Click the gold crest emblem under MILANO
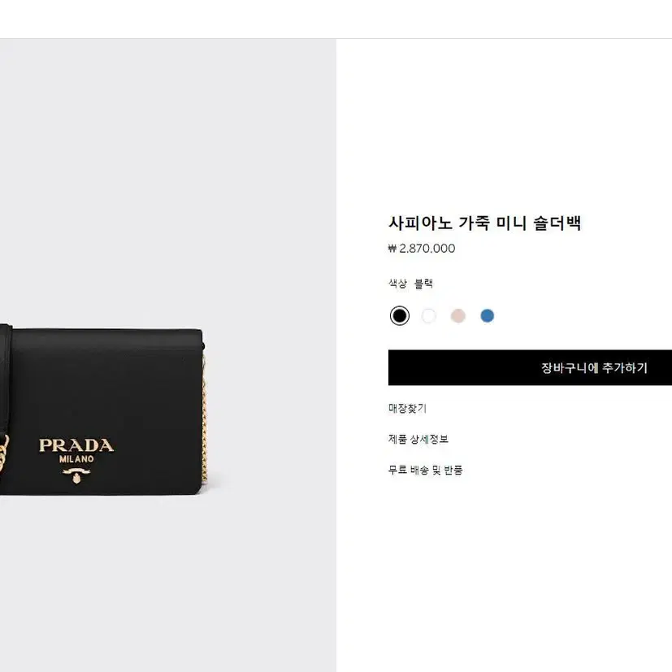 pos(76,475)
